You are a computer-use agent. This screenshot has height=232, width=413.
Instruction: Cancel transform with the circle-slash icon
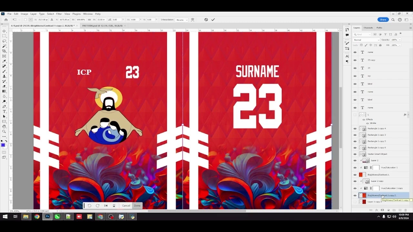coord(206,20)
